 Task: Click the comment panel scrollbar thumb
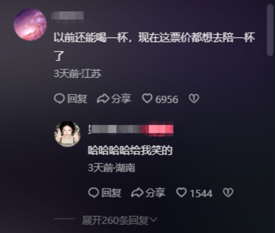pos(270,30)
